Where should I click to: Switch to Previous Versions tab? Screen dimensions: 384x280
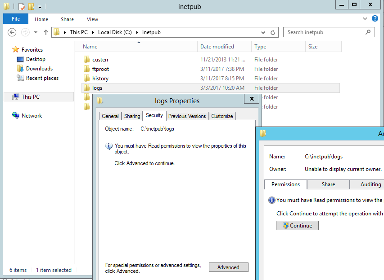pyautogui.click(x=187, y=116)
